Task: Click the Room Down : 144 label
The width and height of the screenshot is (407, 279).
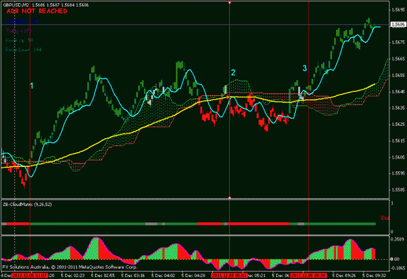Action: (x=23, y=50)
